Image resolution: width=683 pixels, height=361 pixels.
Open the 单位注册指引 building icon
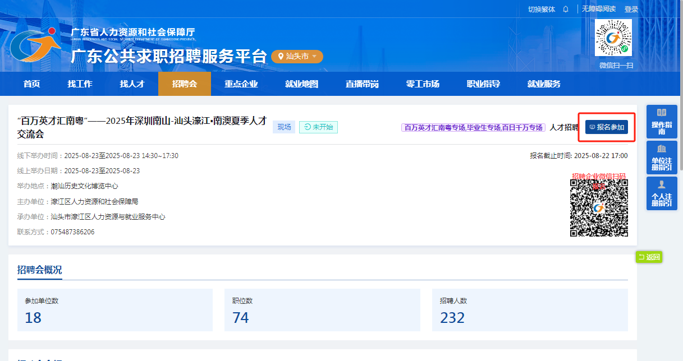pyautogui.click(x=662, y=149)
